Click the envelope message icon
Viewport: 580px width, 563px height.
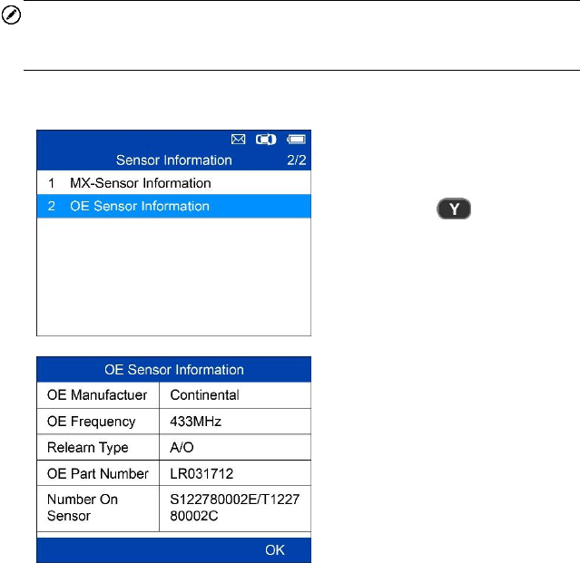point(238,140)
